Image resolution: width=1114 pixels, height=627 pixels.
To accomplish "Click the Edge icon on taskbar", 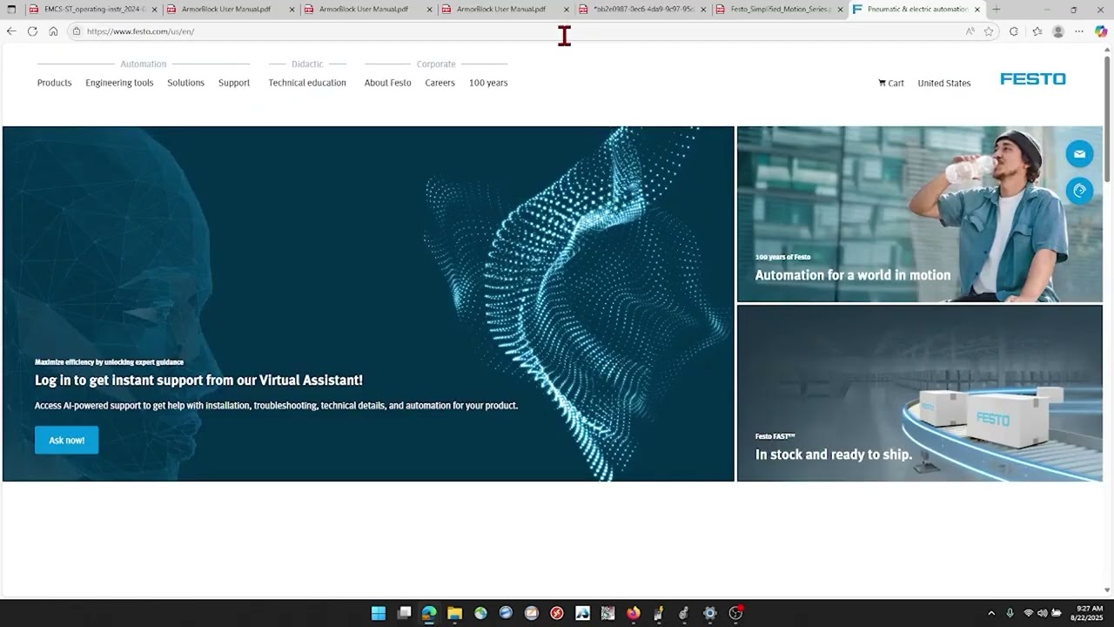I will (429, 613).
